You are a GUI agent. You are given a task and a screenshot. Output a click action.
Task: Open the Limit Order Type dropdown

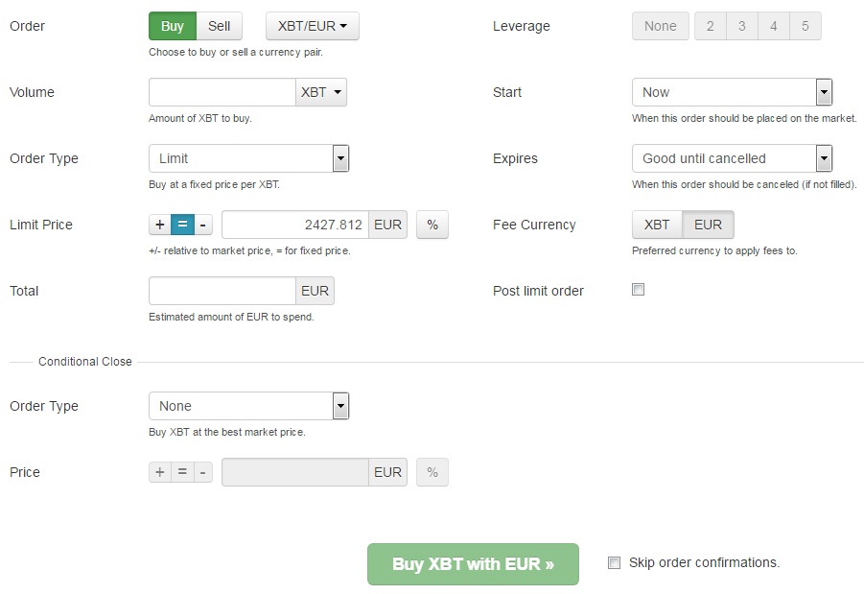tap(248, 158)
